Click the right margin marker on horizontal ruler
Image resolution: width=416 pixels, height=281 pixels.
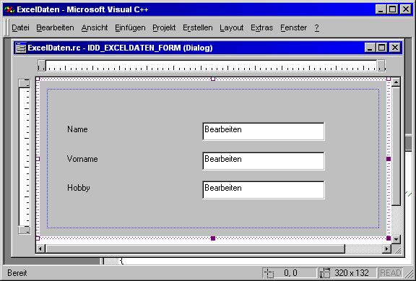(381, 65)
